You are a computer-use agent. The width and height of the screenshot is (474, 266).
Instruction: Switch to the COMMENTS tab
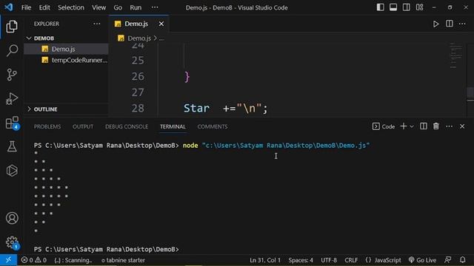click(x=213, y=126)
